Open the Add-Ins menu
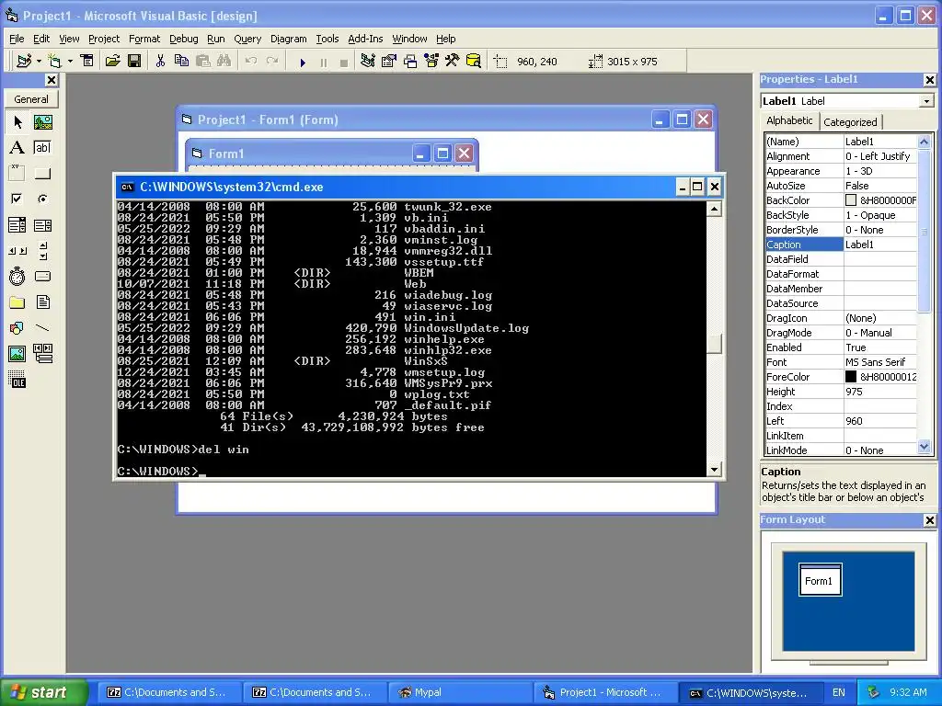Viewport: 942px width, 706px height. coord(365,39)
